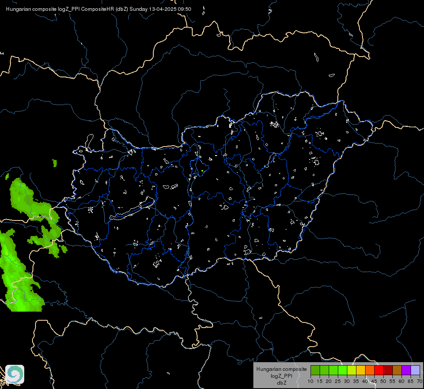This screenshot has height=389, width=424.
Task: Click the meteorological service swirl logo
Action: [x=15, y=374]
